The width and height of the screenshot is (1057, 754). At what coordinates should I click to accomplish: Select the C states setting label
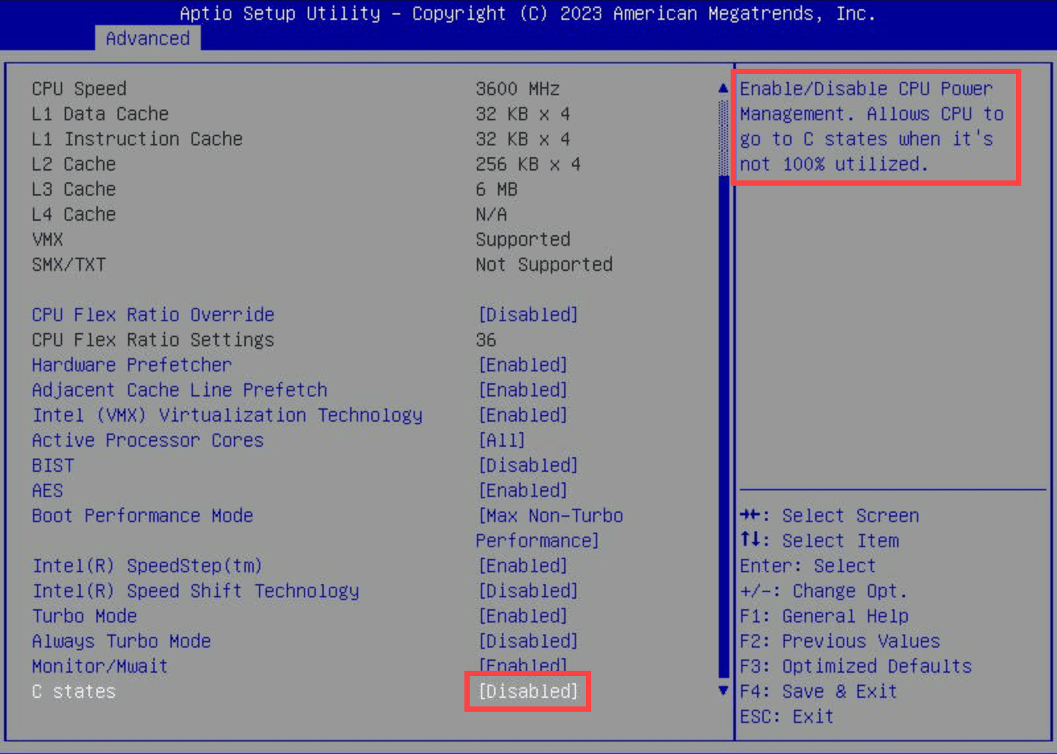click(74, 691)
